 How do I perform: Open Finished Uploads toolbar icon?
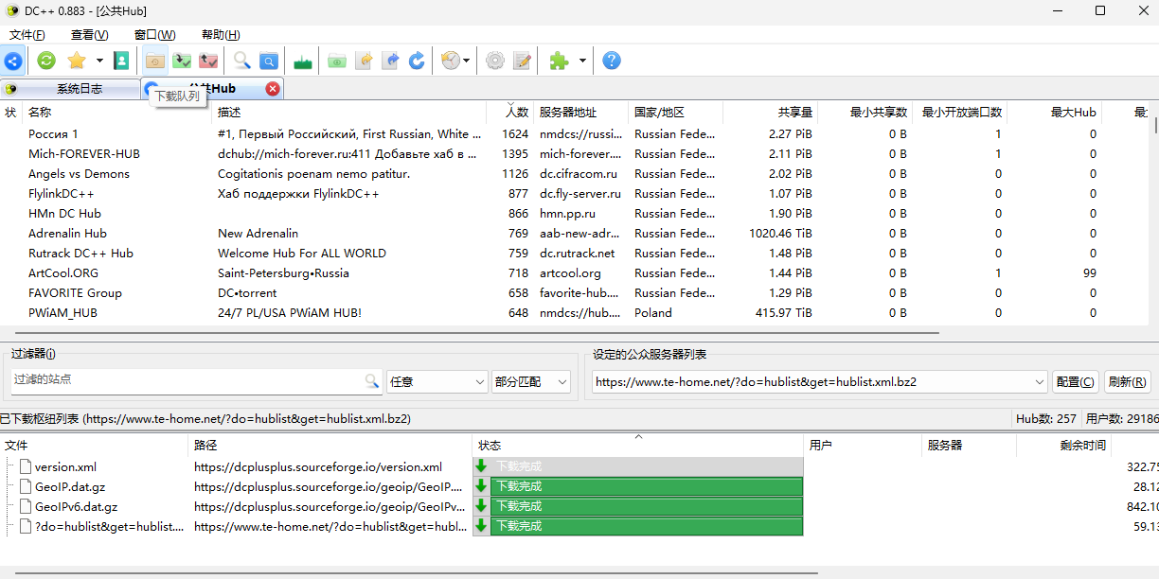tap(208, 61)
